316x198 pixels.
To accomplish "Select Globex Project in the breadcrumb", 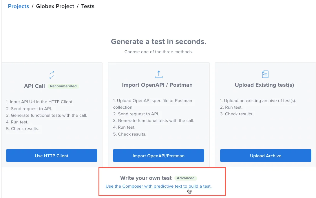I will pos(55,6).
